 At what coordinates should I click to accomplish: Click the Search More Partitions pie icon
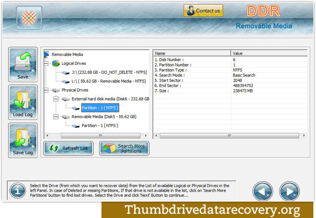109,148
